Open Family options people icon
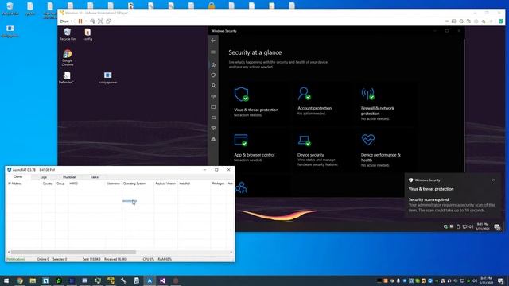The width and height of the screenshot is (509, 286). click(x=241, y=187)
